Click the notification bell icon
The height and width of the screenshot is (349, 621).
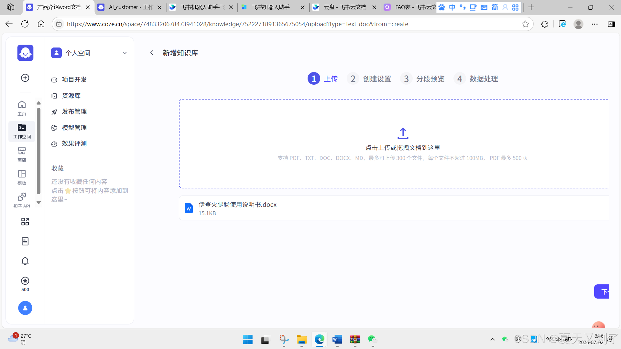[x=25, y=261]
